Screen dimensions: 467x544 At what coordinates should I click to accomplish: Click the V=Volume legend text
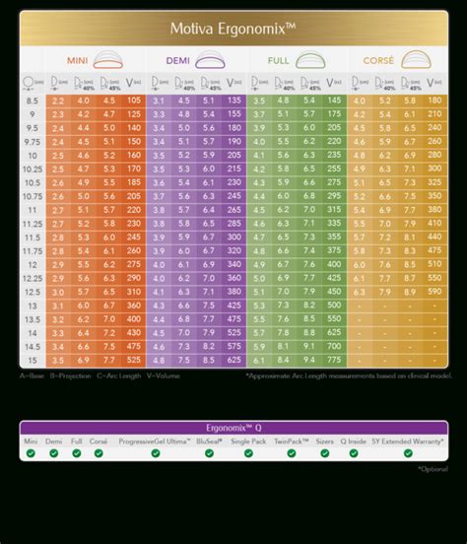click(x=164, y=375)
